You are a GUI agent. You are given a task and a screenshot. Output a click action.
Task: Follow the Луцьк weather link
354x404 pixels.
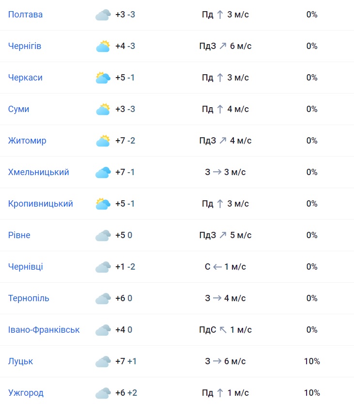tap(20, 361)
